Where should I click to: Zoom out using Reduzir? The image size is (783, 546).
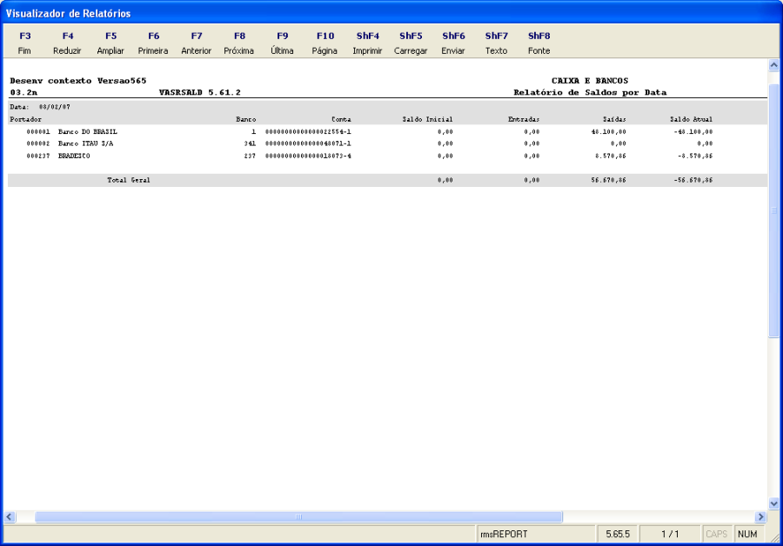(67, 43)
